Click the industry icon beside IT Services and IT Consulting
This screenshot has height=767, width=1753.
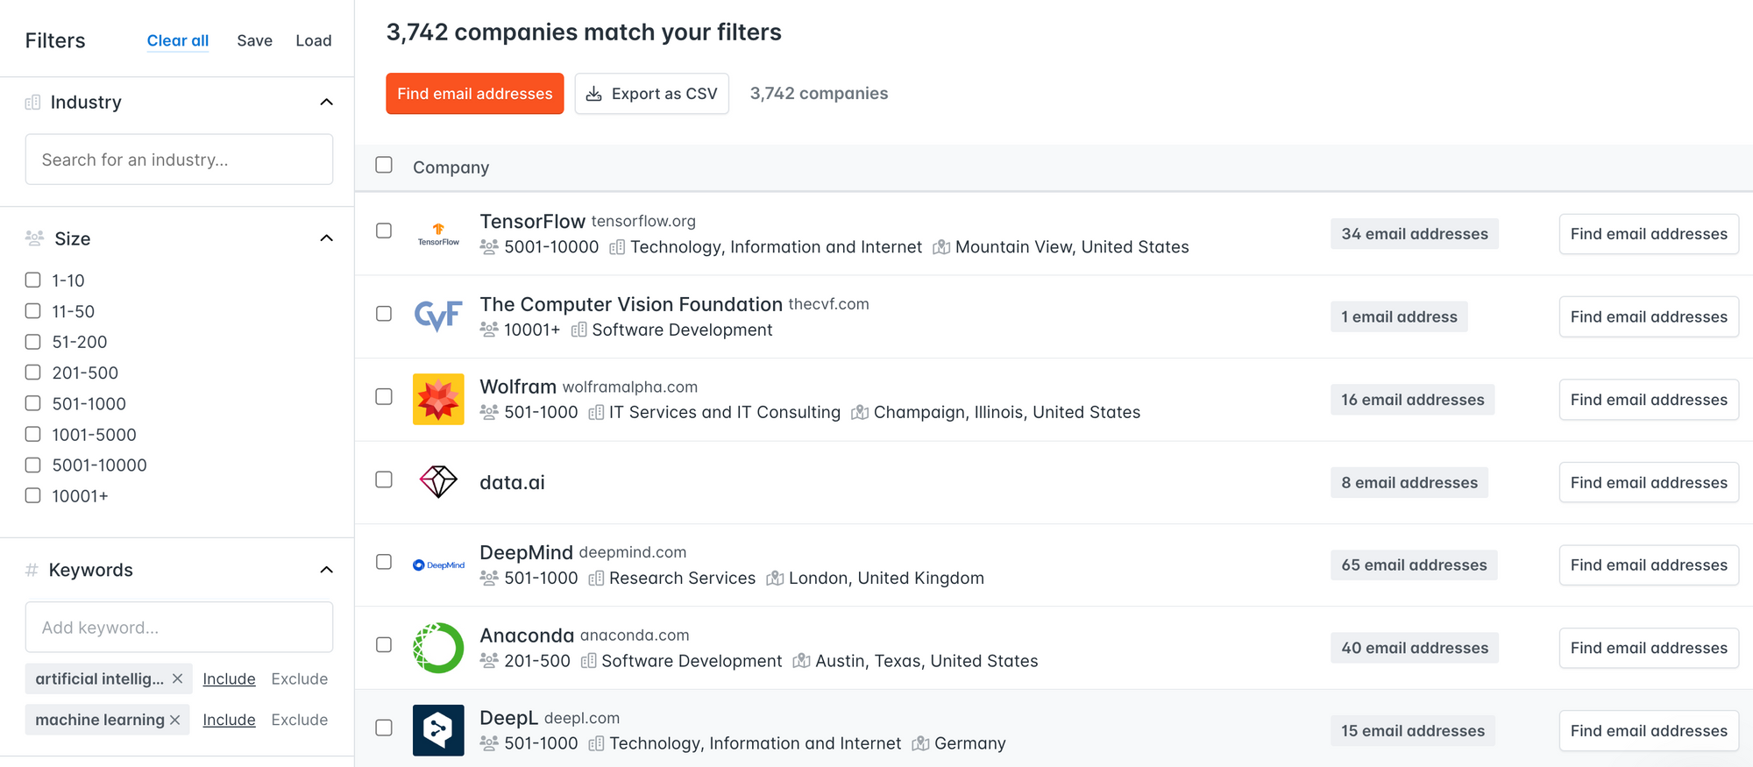pos(596,413)
